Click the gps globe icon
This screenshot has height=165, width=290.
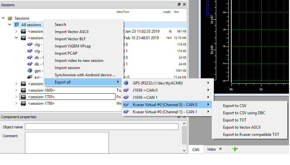coord(30,70)
